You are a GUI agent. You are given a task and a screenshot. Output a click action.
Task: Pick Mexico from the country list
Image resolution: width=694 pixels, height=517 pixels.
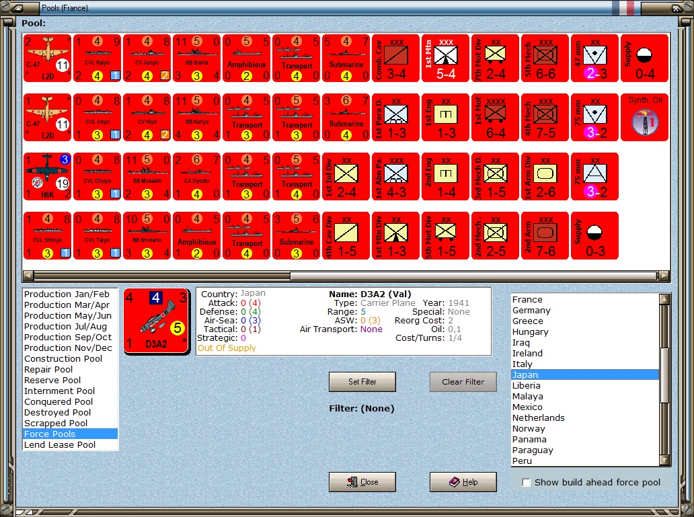coord(585,407)
